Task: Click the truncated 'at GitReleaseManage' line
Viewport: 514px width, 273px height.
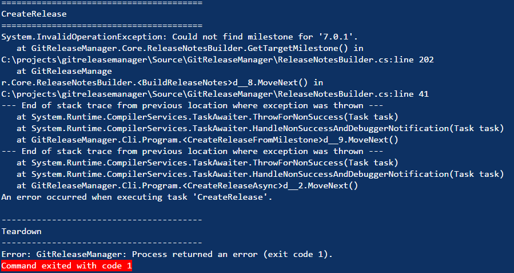Action: [64, 71]
